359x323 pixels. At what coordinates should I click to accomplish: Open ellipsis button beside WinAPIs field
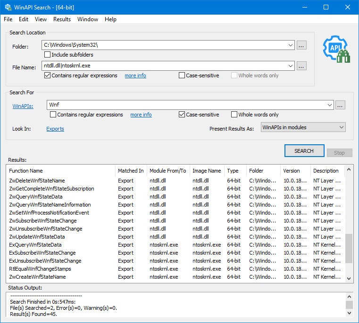click(x=341, y=105)
